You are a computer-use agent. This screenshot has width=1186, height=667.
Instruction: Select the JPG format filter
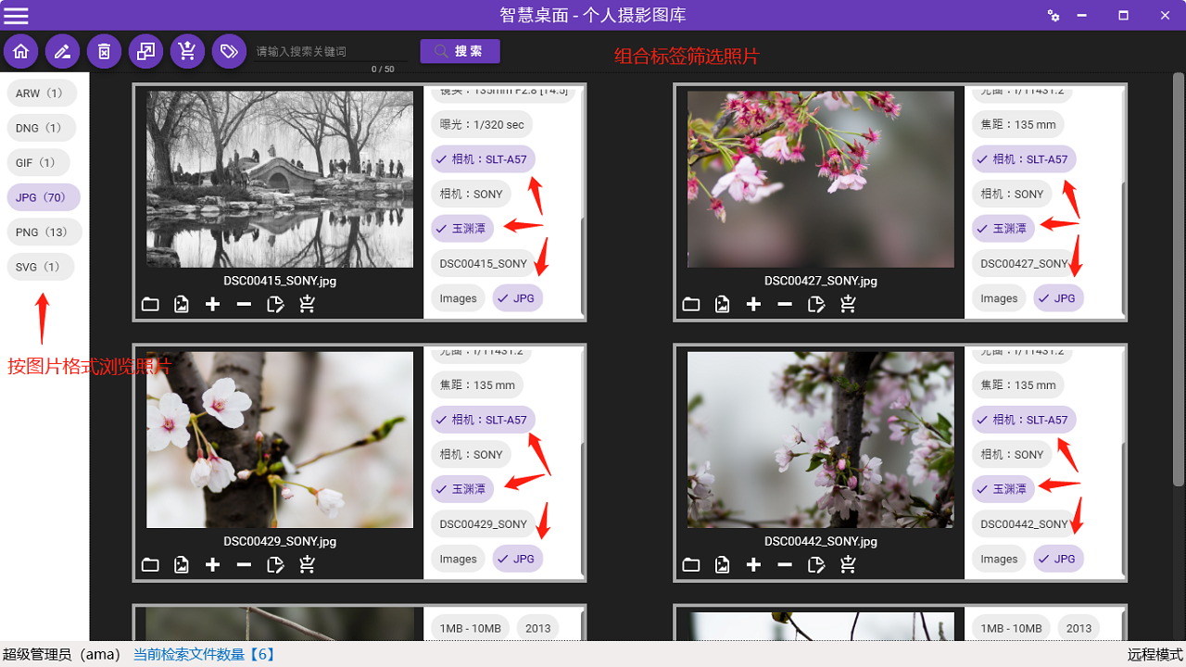(x=44, y=196)
